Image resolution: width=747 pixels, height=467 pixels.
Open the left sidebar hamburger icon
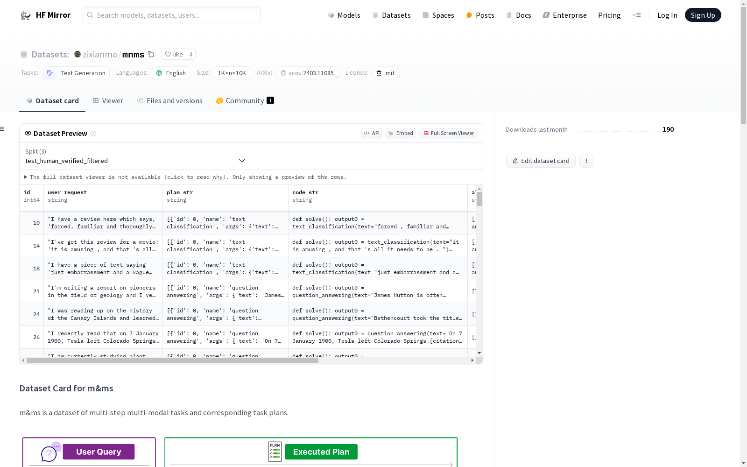coord(2,129)
